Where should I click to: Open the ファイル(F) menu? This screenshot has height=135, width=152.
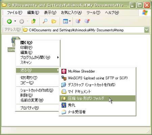tap(15, 13)
